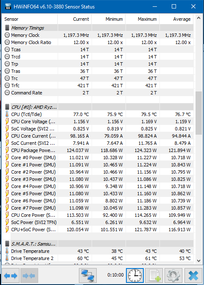Select the Trp sensor label
This screenshot has height=285, width=204.
pyautogui.click(x=14, y=64)
